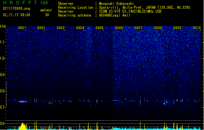Click the 0810 time marker
204x130 pixels.
[197, 28]
